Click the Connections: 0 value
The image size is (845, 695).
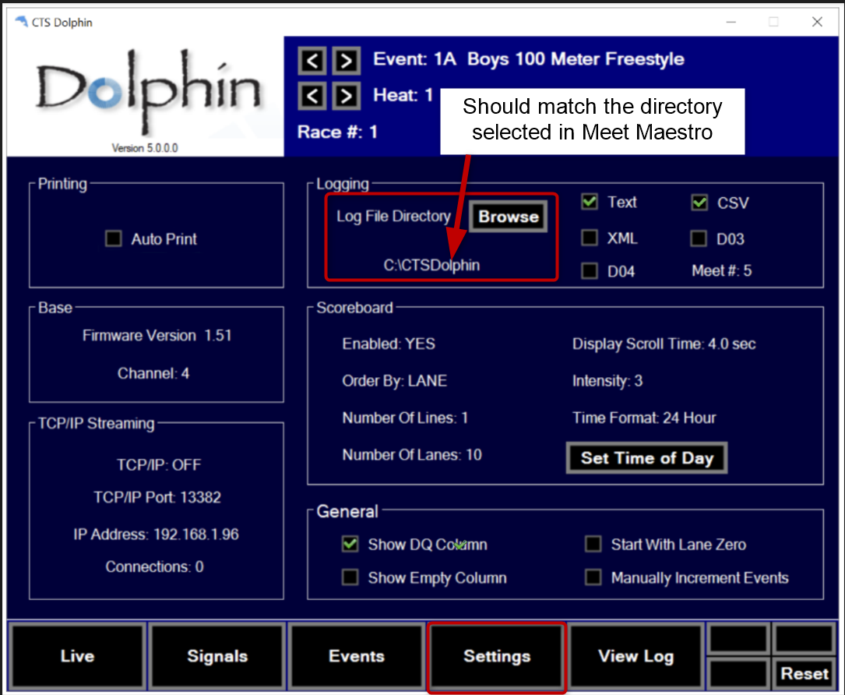[x=155, y=566]
